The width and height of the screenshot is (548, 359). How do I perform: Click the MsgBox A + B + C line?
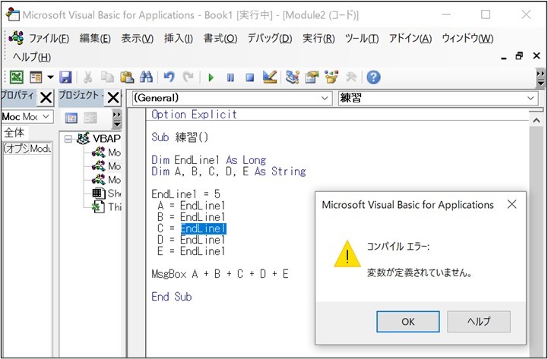pos(220,274)
